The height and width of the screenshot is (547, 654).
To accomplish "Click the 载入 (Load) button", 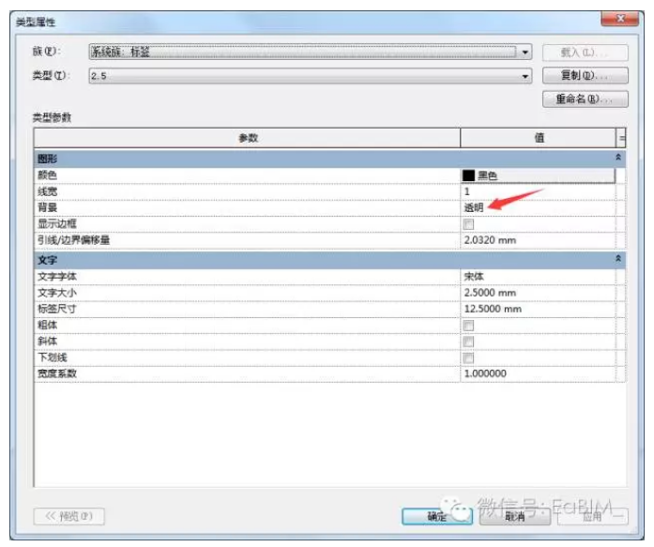I will point(585,53).
